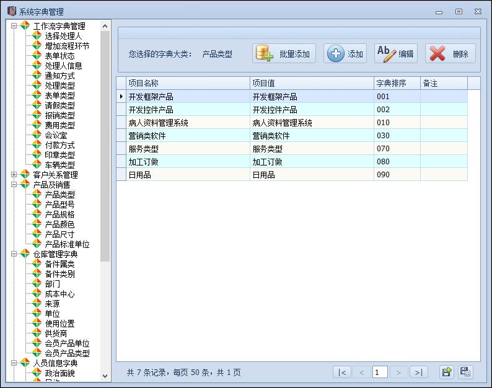Select 车辆类型 in the tree
Screen dimensions: 492x388
[59, 165]
